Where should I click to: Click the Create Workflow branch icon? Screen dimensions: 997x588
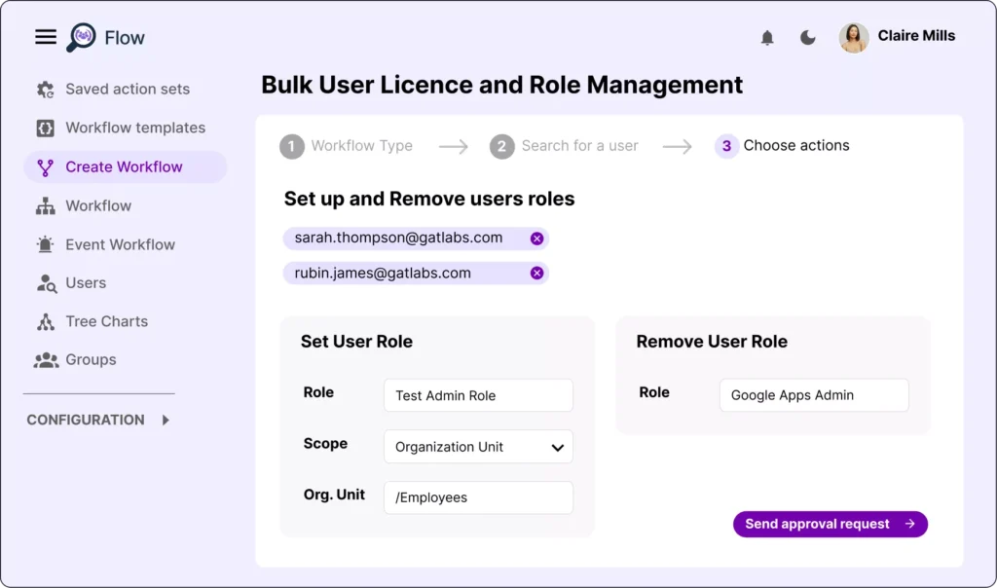coord(45,167)
